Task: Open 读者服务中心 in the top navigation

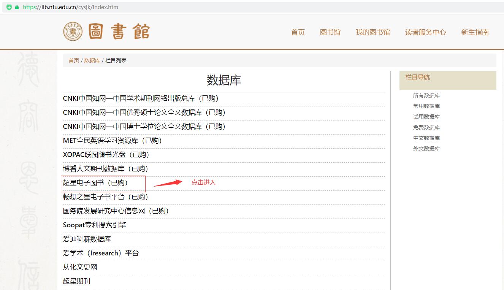Action: tap(426, 32)
